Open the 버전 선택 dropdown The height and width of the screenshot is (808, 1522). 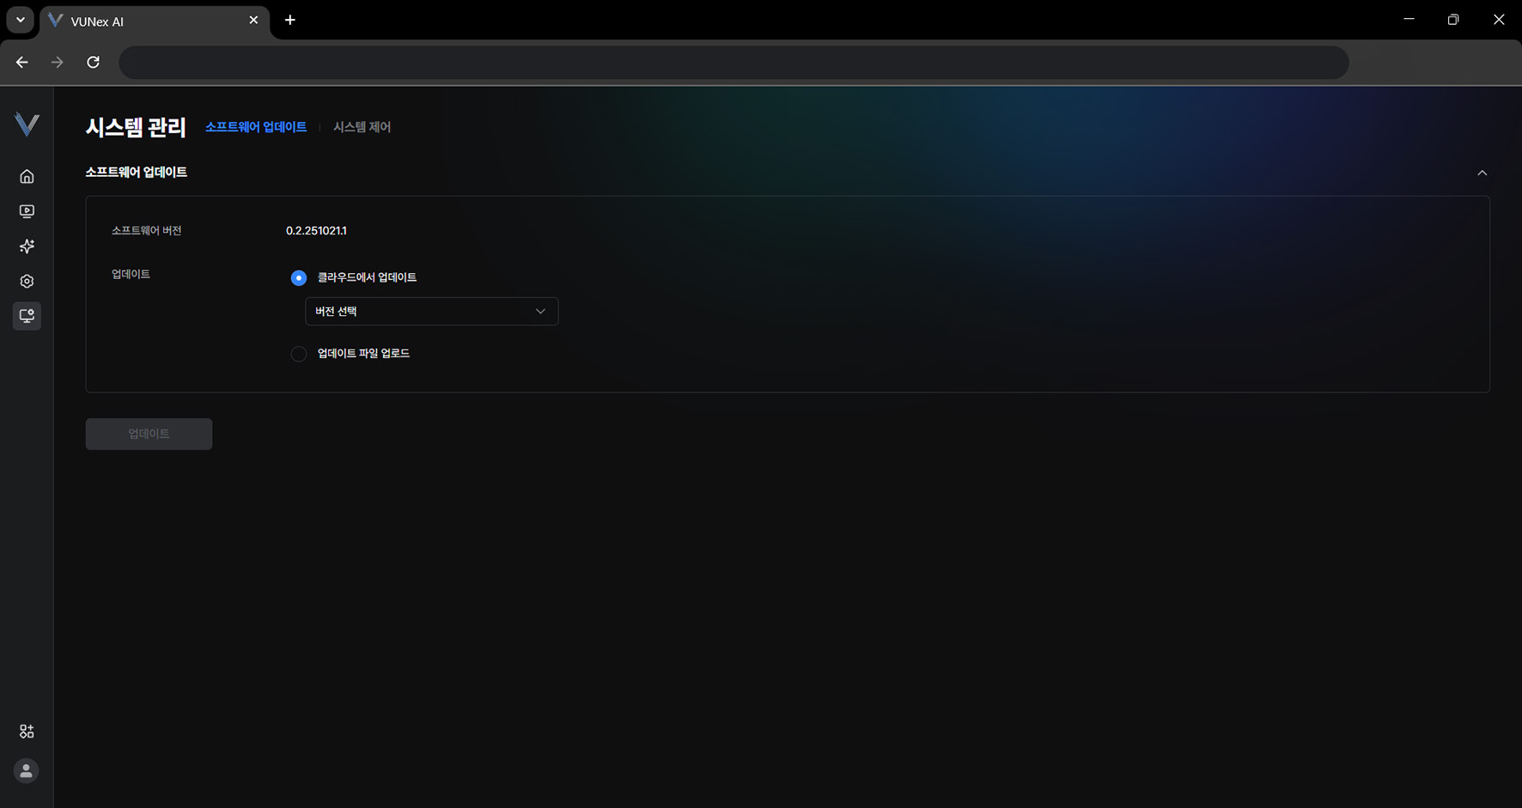[431, 312]
